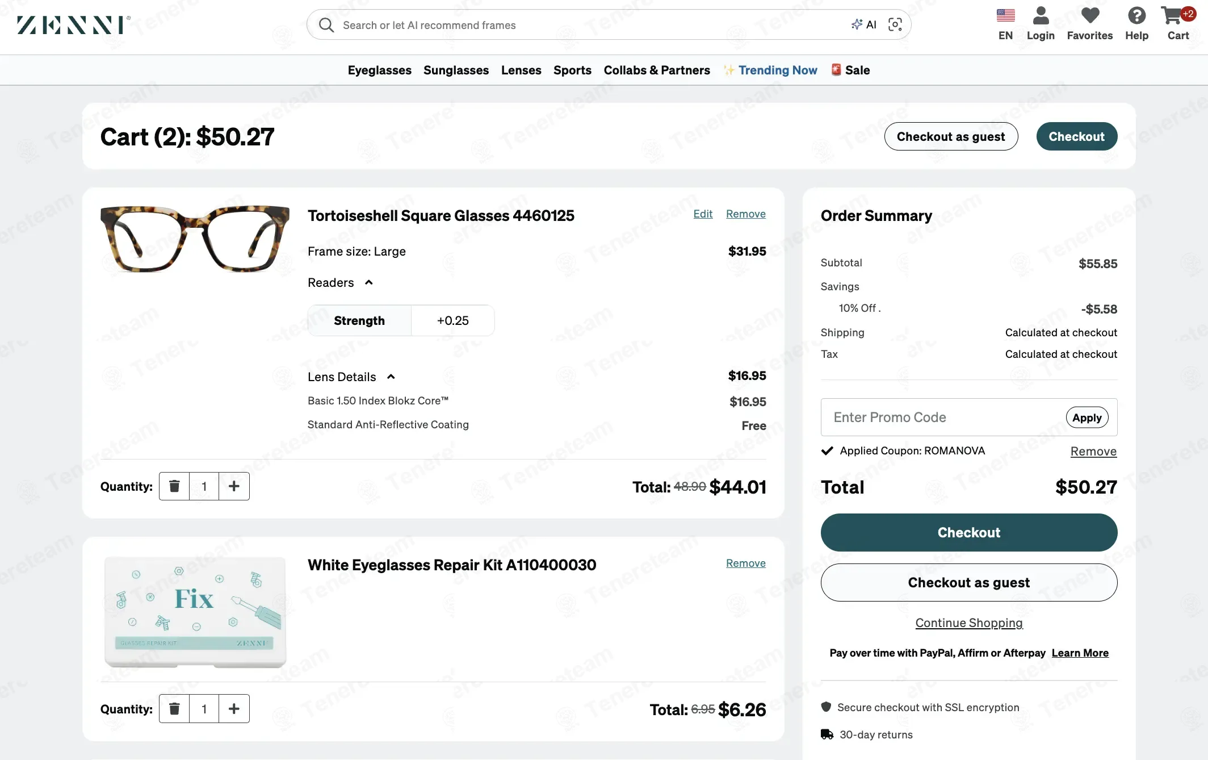The image size is (1208, 760).
Task: Open the Sunglasses menu
Action: (x=456, y=70)
